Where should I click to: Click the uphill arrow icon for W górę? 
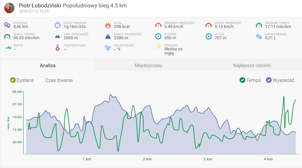click(x=158, y=36)
